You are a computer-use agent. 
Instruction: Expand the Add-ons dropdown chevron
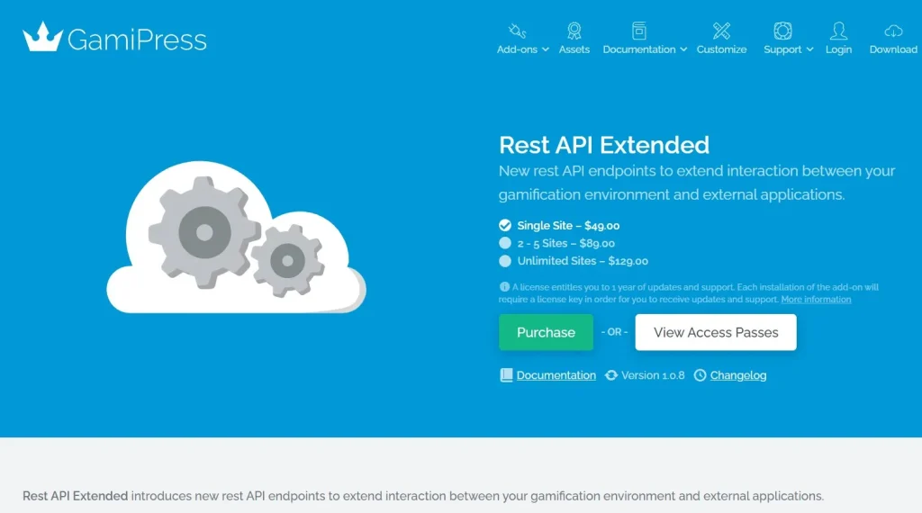[x=545, y=49]
